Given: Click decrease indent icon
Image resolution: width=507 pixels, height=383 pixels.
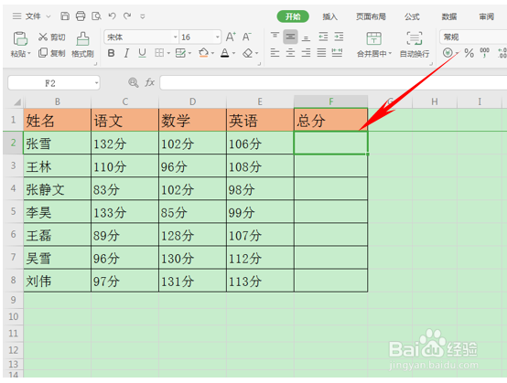Looking at the screenshot, I should 323,37.
